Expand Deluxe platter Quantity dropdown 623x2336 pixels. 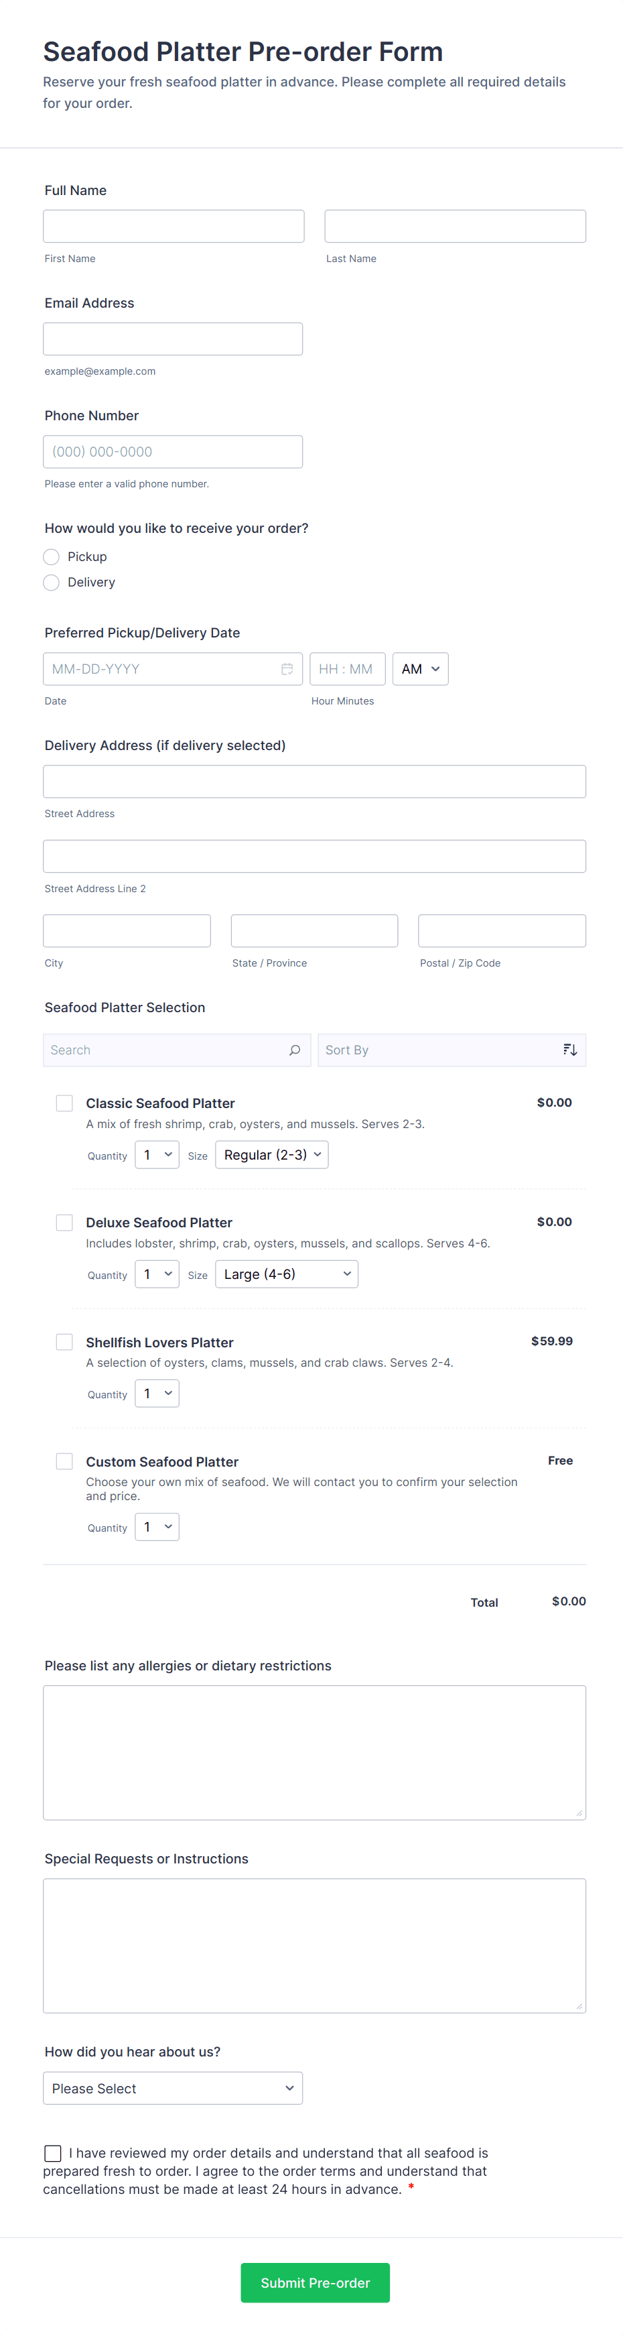coord(157,1274)
